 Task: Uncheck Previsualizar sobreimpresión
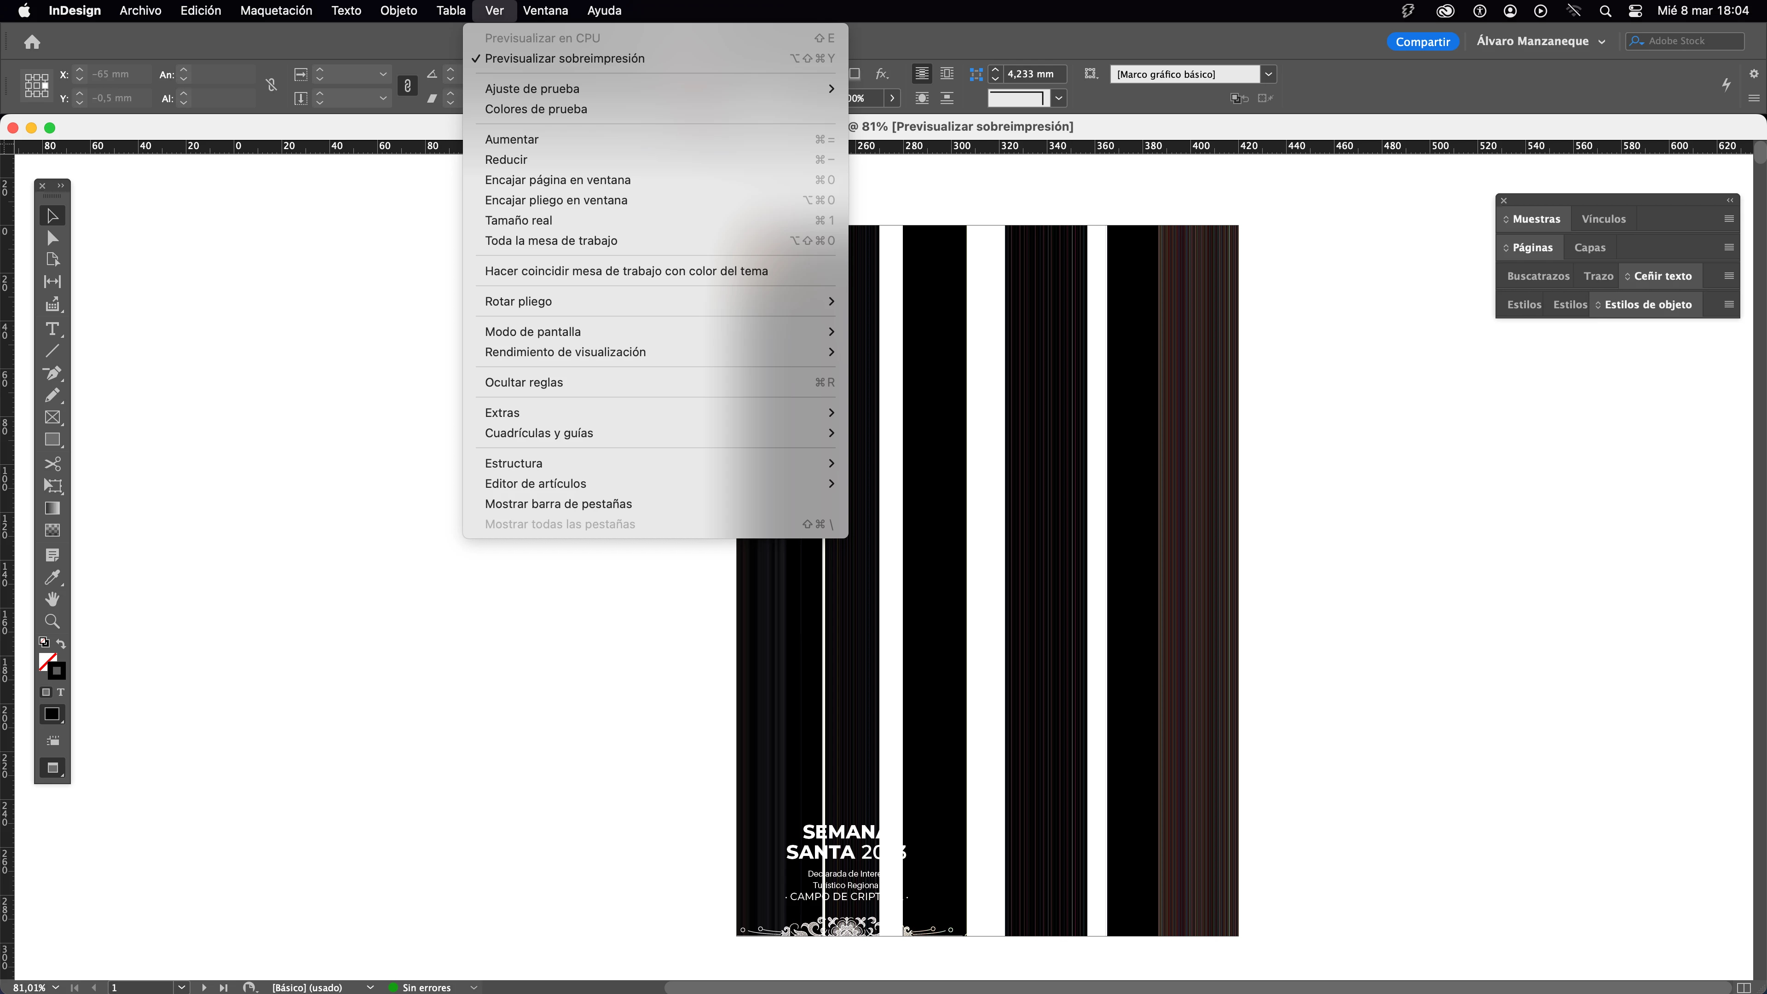click(564, 58)
